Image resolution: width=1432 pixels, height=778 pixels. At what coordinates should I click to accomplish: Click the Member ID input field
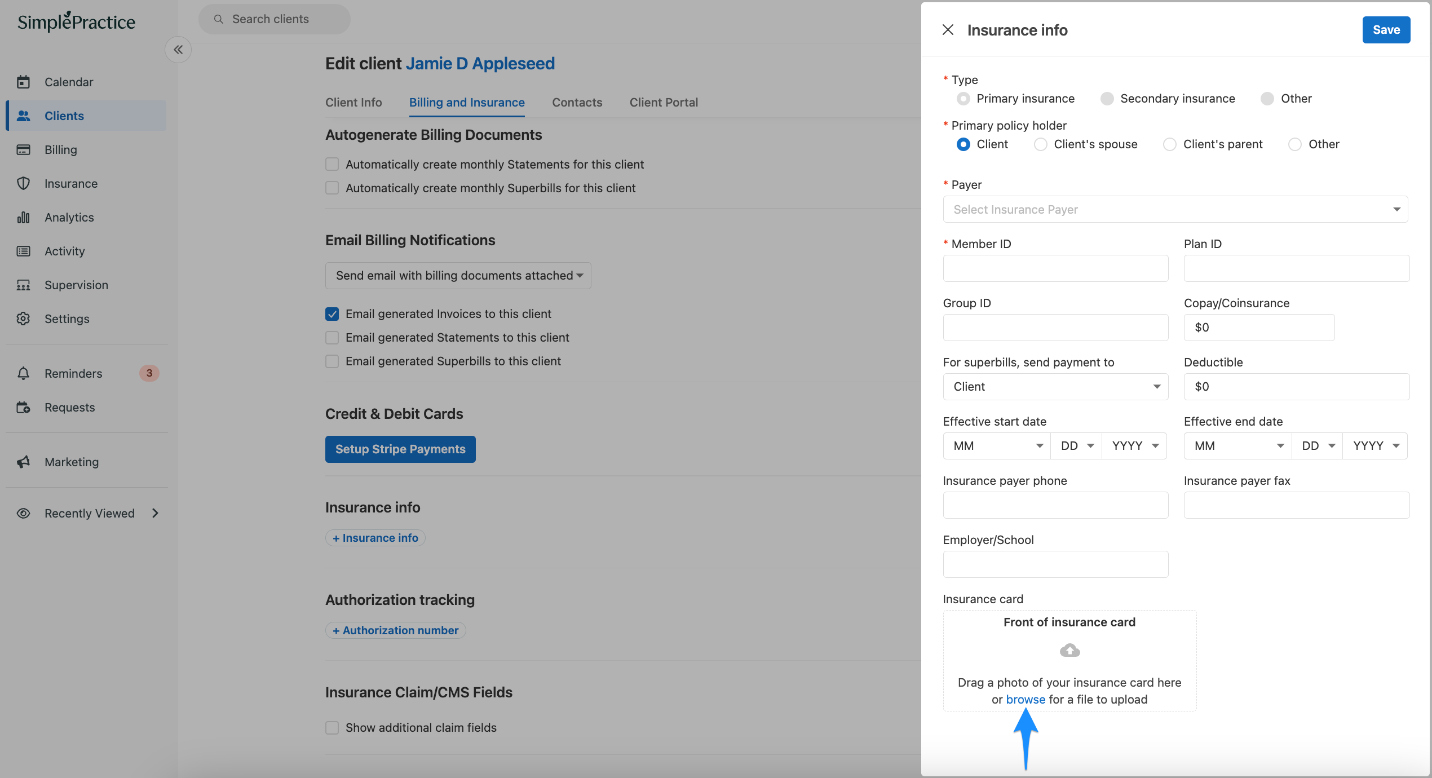[x=1055, y=268]
